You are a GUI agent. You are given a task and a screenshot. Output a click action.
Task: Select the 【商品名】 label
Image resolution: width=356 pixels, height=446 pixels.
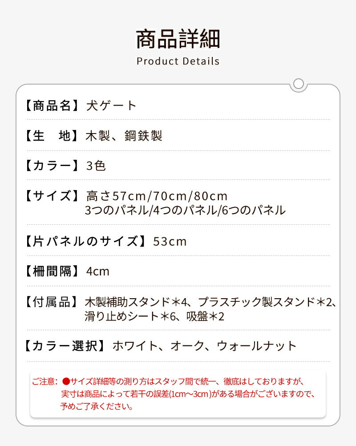(x=51, y=106)
